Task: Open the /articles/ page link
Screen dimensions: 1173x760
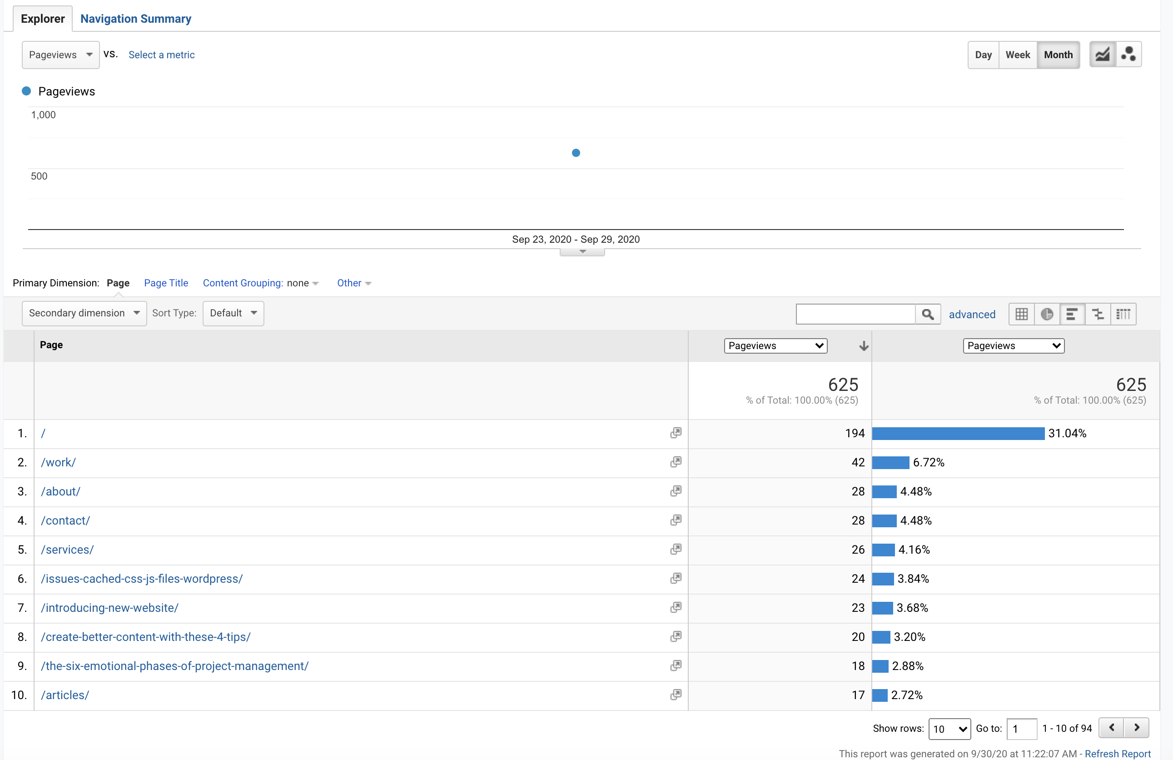Action: click(65, 695)
